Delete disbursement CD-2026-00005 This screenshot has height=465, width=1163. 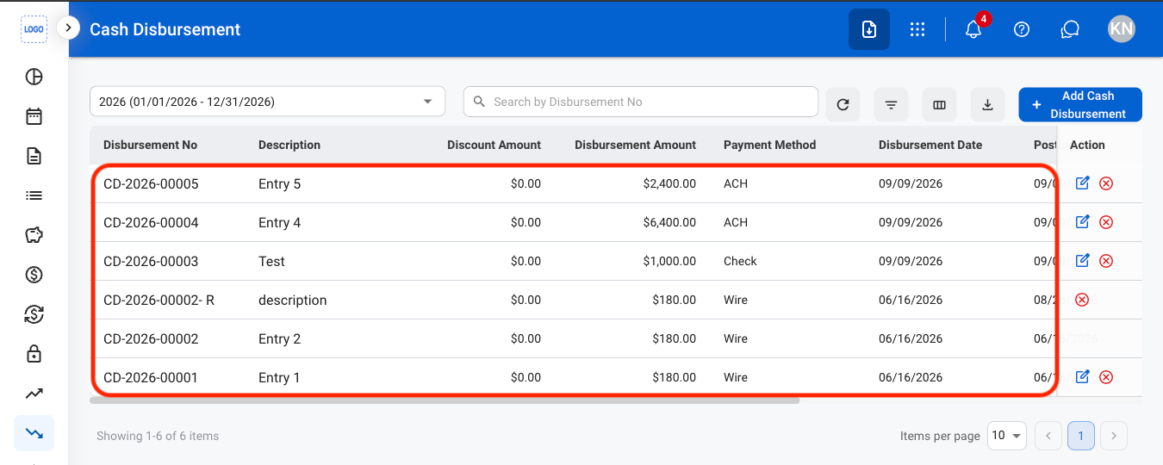pos(1106,183)
